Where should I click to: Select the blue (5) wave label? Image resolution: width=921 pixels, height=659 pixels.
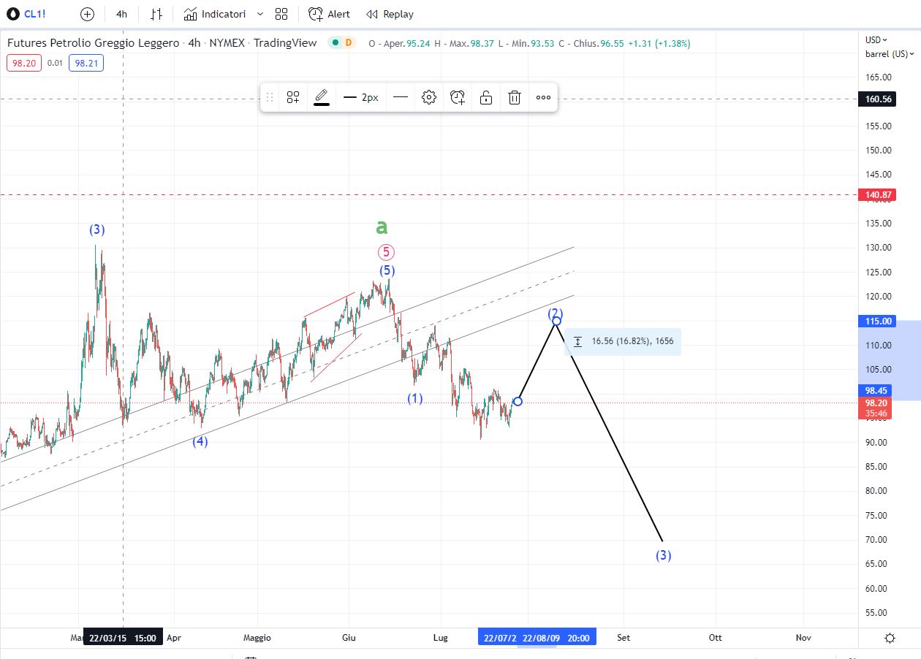[387, 271]
